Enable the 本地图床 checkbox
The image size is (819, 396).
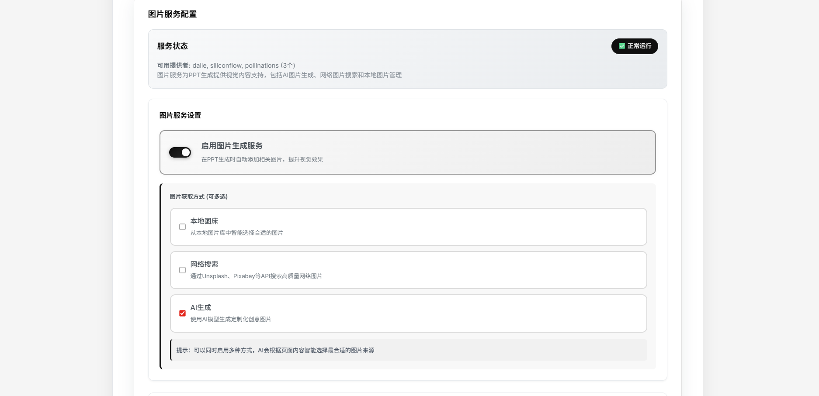coord(182,227)
